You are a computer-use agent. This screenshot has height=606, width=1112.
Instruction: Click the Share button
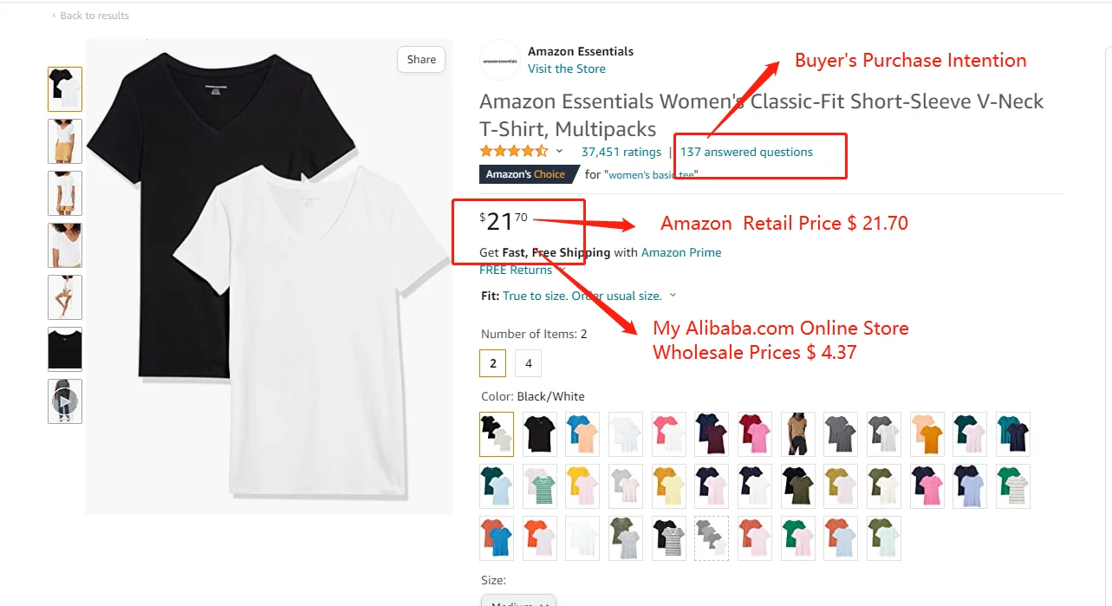[x=421, y=60]
